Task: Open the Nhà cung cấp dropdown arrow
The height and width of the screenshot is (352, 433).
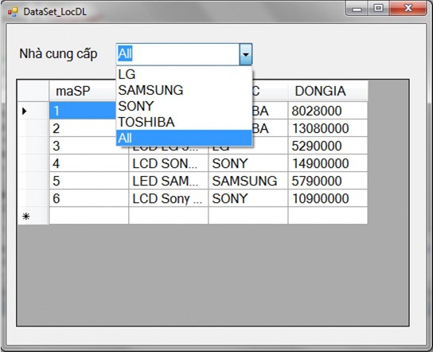Action: (245, 54)
